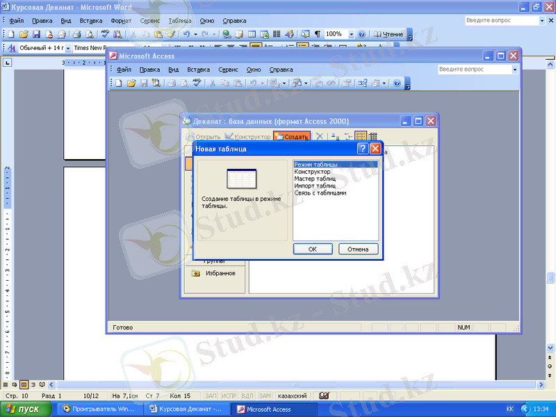Viewport: 556px width, 417px height.
Task: Click help button in Новая таблица dialog
Action: pos(363,149)
